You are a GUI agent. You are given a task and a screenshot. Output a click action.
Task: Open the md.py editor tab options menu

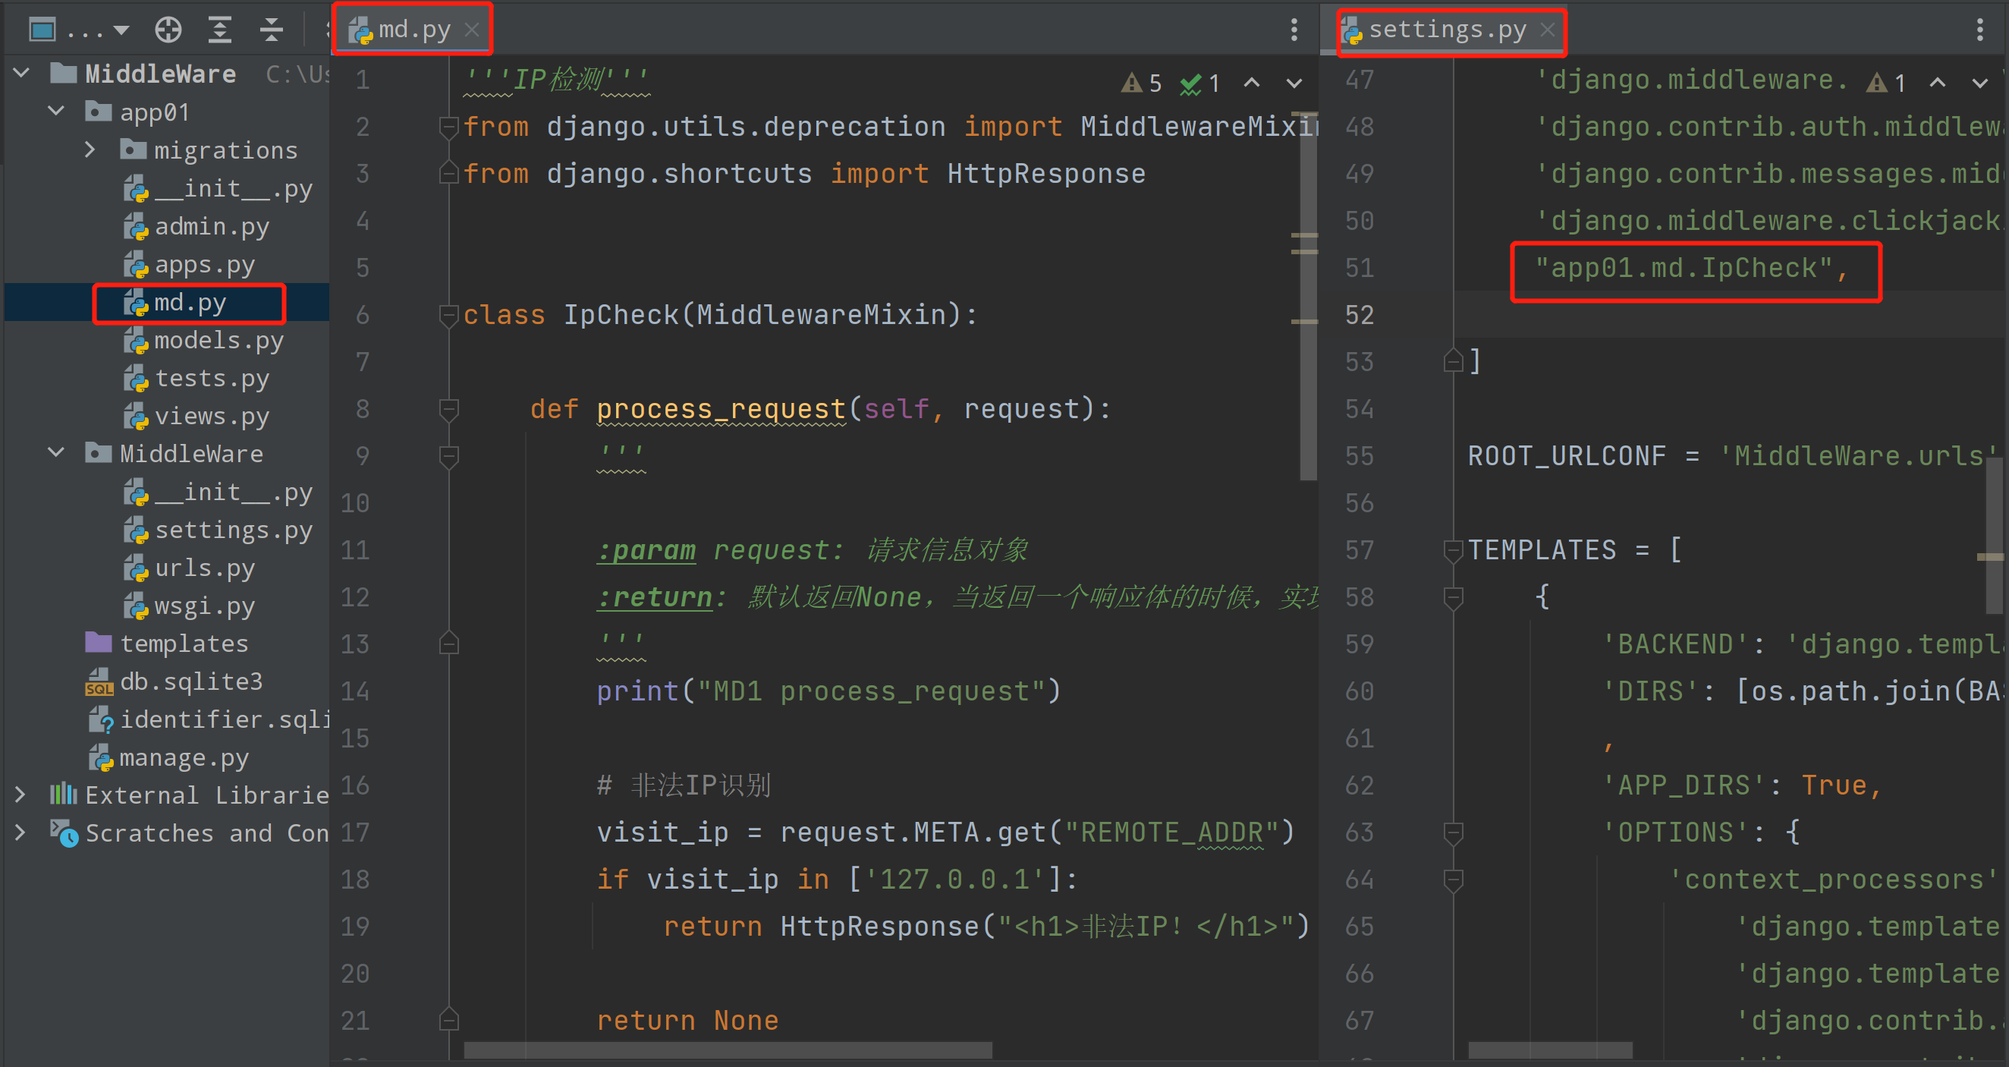tap(1294, 30)
